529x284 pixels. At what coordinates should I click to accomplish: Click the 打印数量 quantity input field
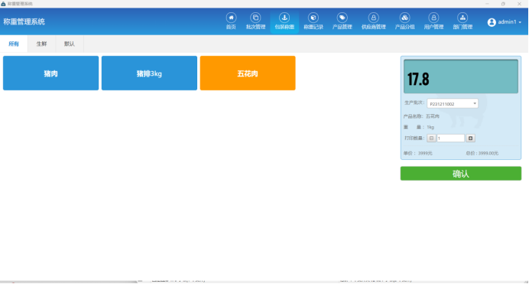450,138
